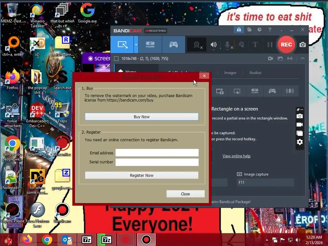
Task: Click the live broadcast icon in status bar
Action: (x=290, y=59)
